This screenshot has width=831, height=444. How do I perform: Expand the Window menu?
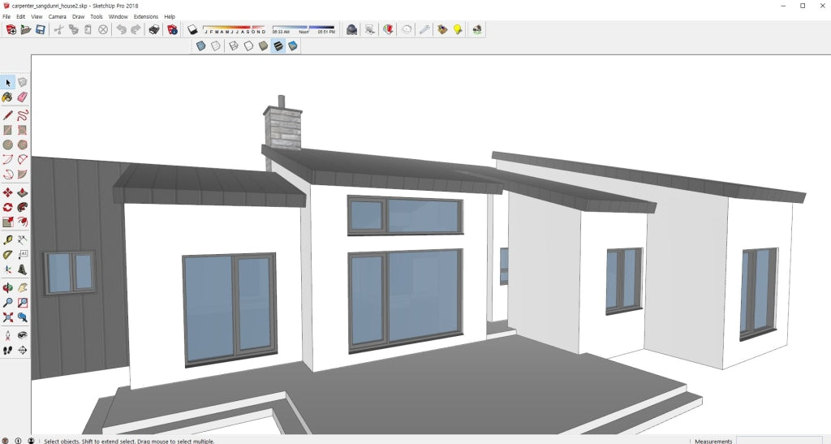pos(118,16)
